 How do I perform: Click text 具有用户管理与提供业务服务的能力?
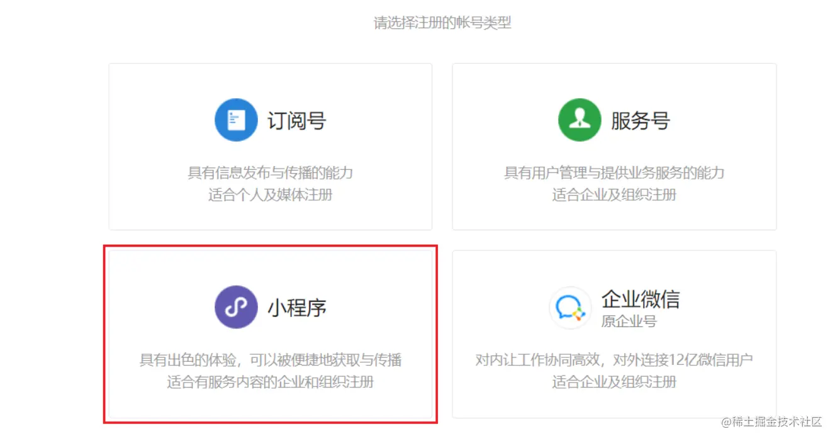tap(614, 172)
